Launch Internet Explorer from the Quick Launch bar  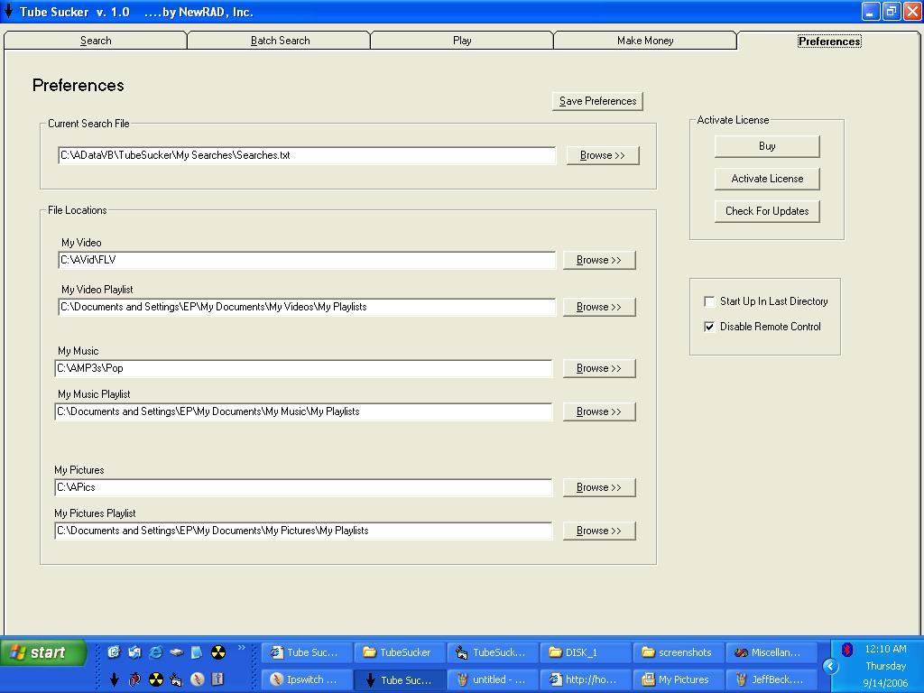156,651
